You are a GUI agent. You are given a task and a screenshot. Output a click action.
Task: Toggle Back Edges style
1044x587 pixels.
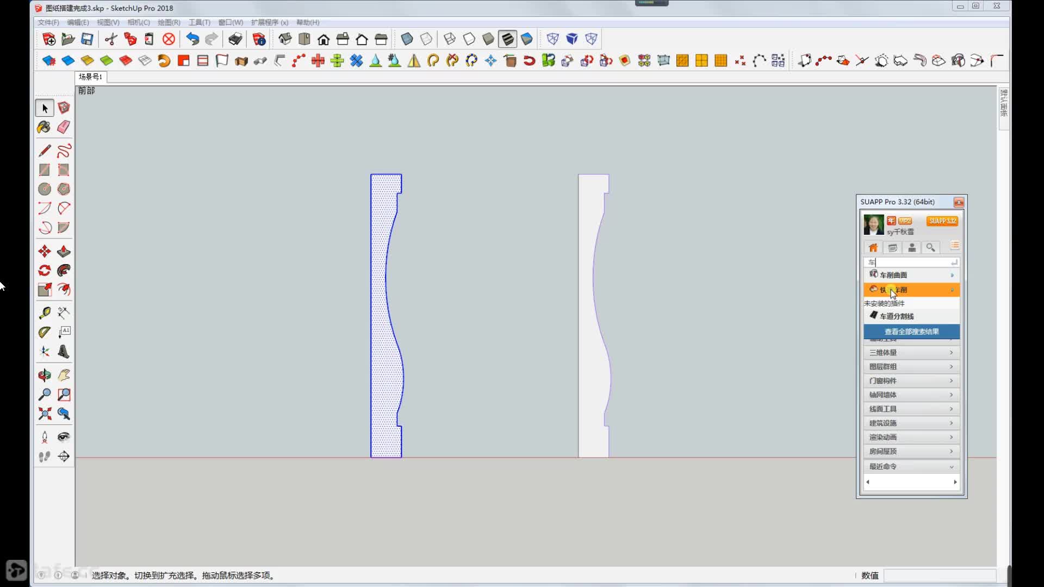point(426,39)
